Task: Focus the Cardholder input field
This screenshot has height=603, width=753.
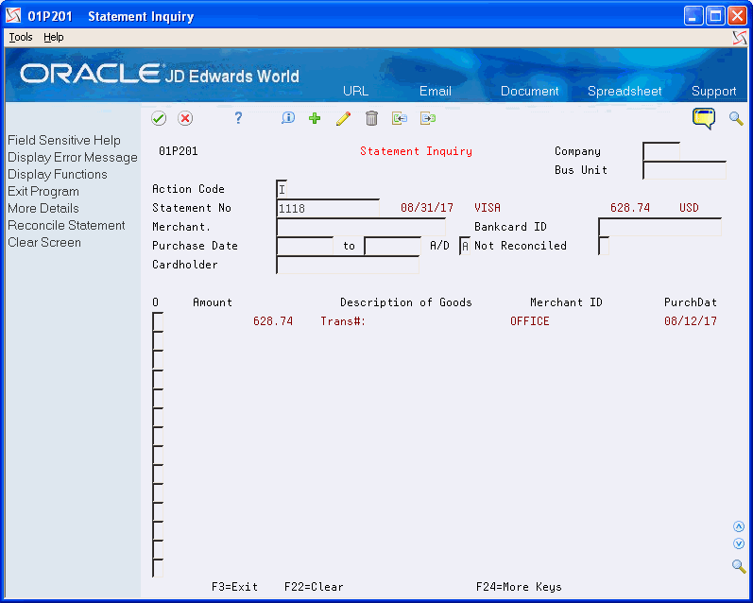Action: coord(348,265)
